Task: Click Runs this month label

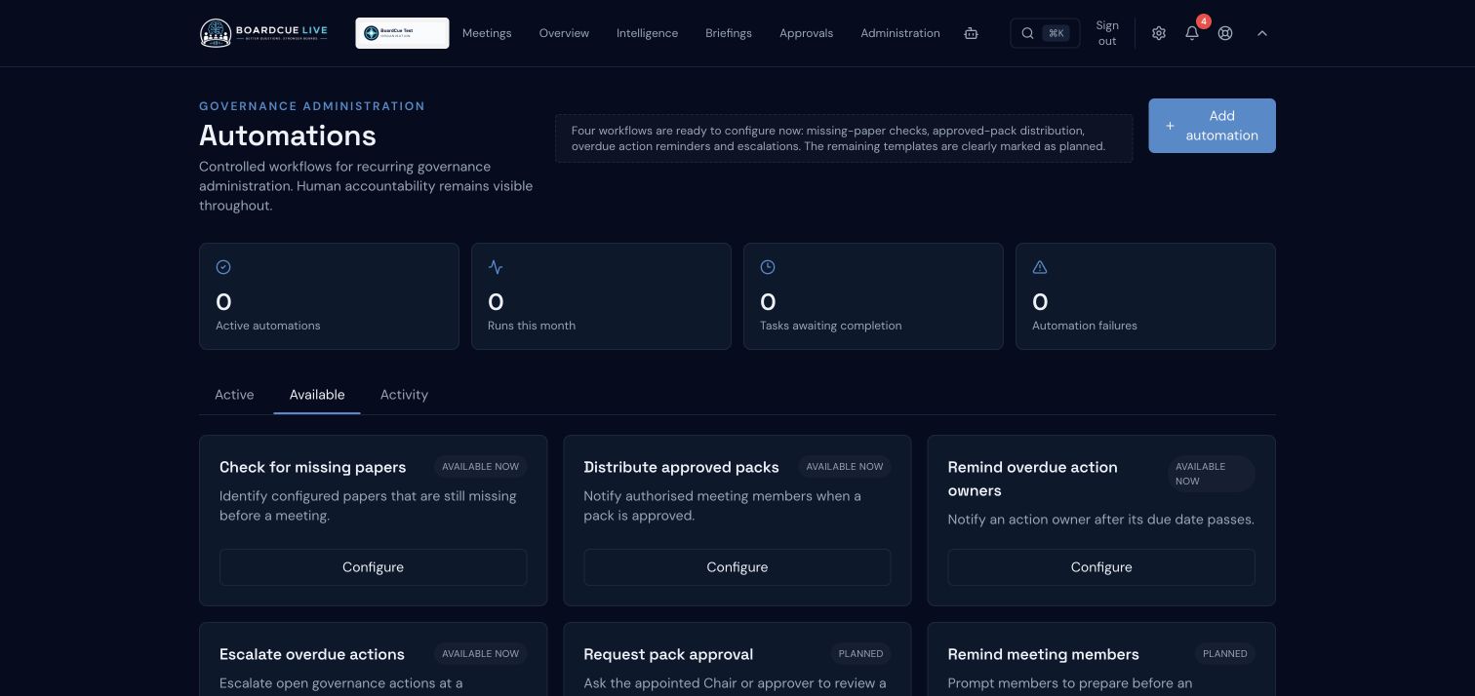Action: click(532, 326)
